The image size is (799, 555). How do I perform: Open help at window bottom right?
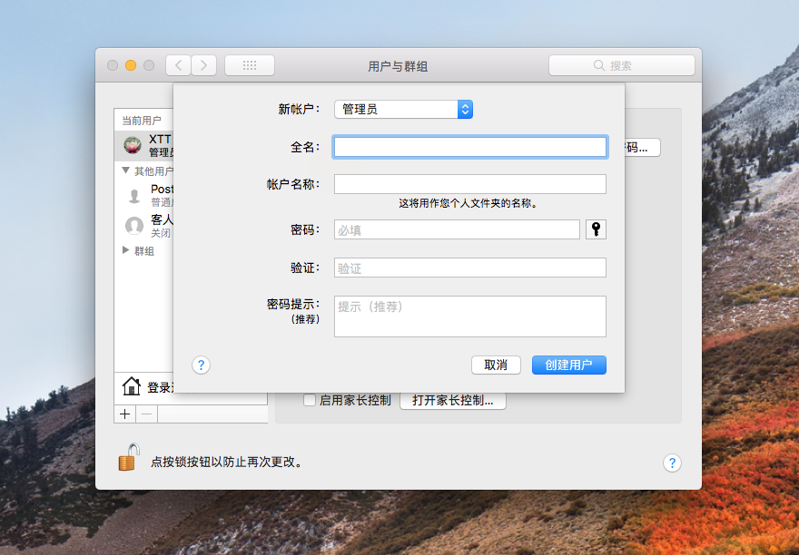click(x=672, y=462)
